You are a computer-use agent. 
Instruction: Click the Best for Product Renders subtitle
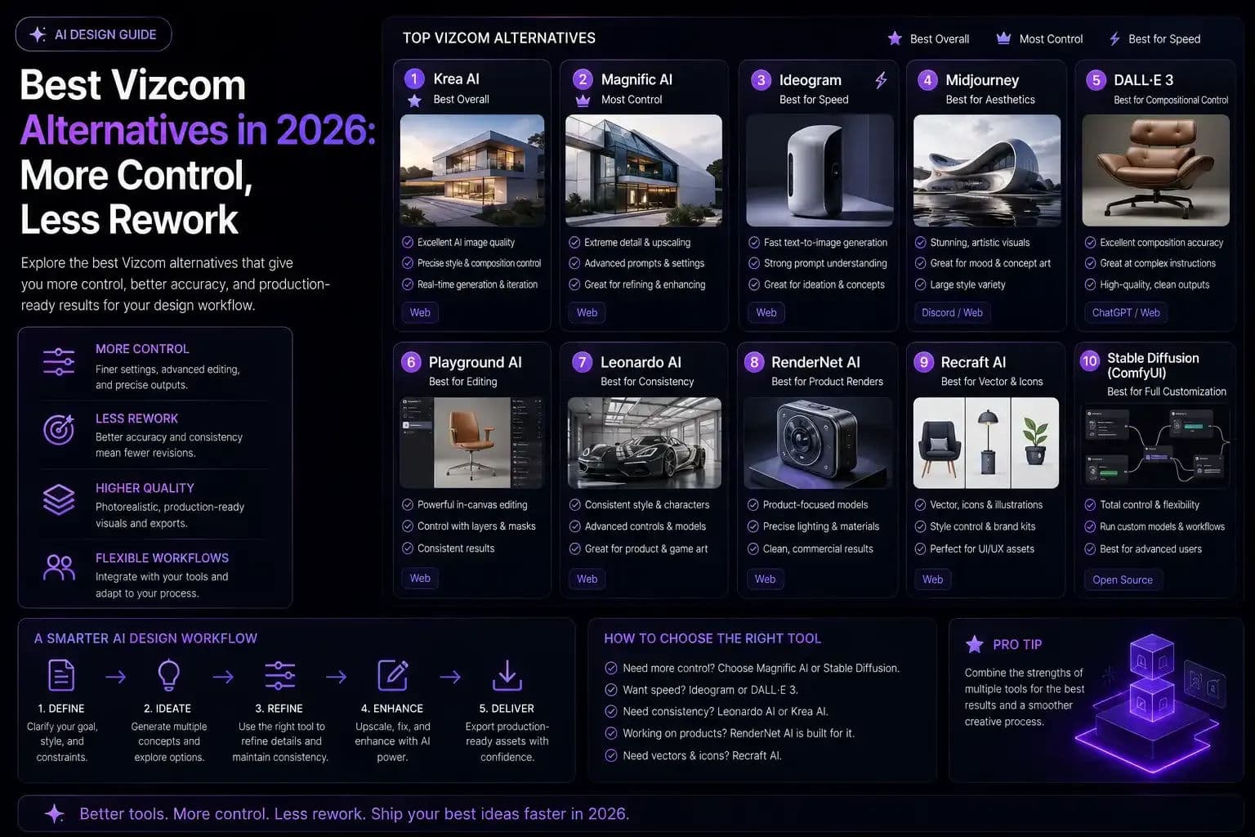pos(827,382)
